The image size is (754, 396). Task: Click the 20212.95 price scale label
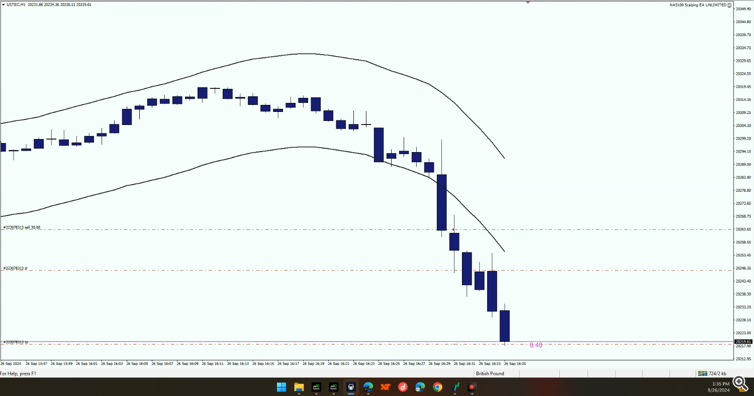pyautogui.click(x=743, y=359)
